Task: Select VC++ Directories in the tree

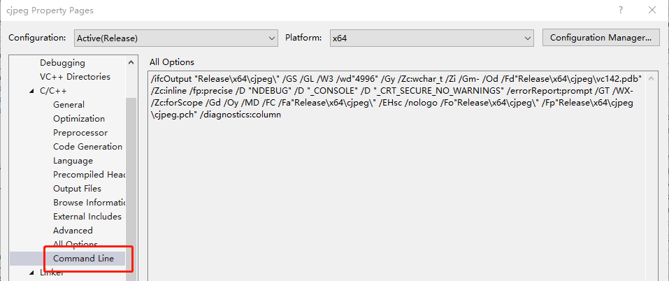Action: 75,77
